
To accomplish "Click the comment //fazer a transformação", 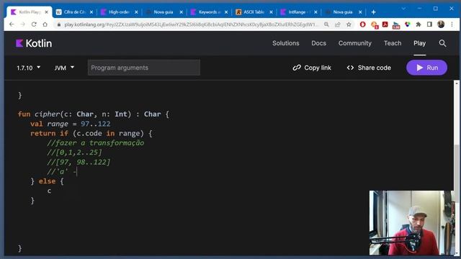I will (96, 143).
